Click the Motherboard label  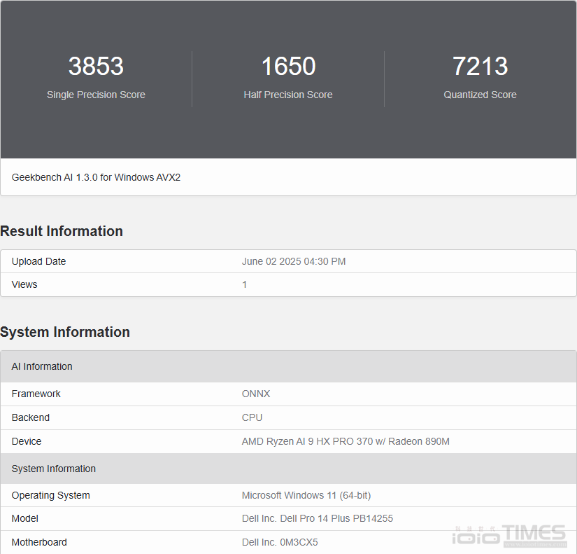click(39, 542)
